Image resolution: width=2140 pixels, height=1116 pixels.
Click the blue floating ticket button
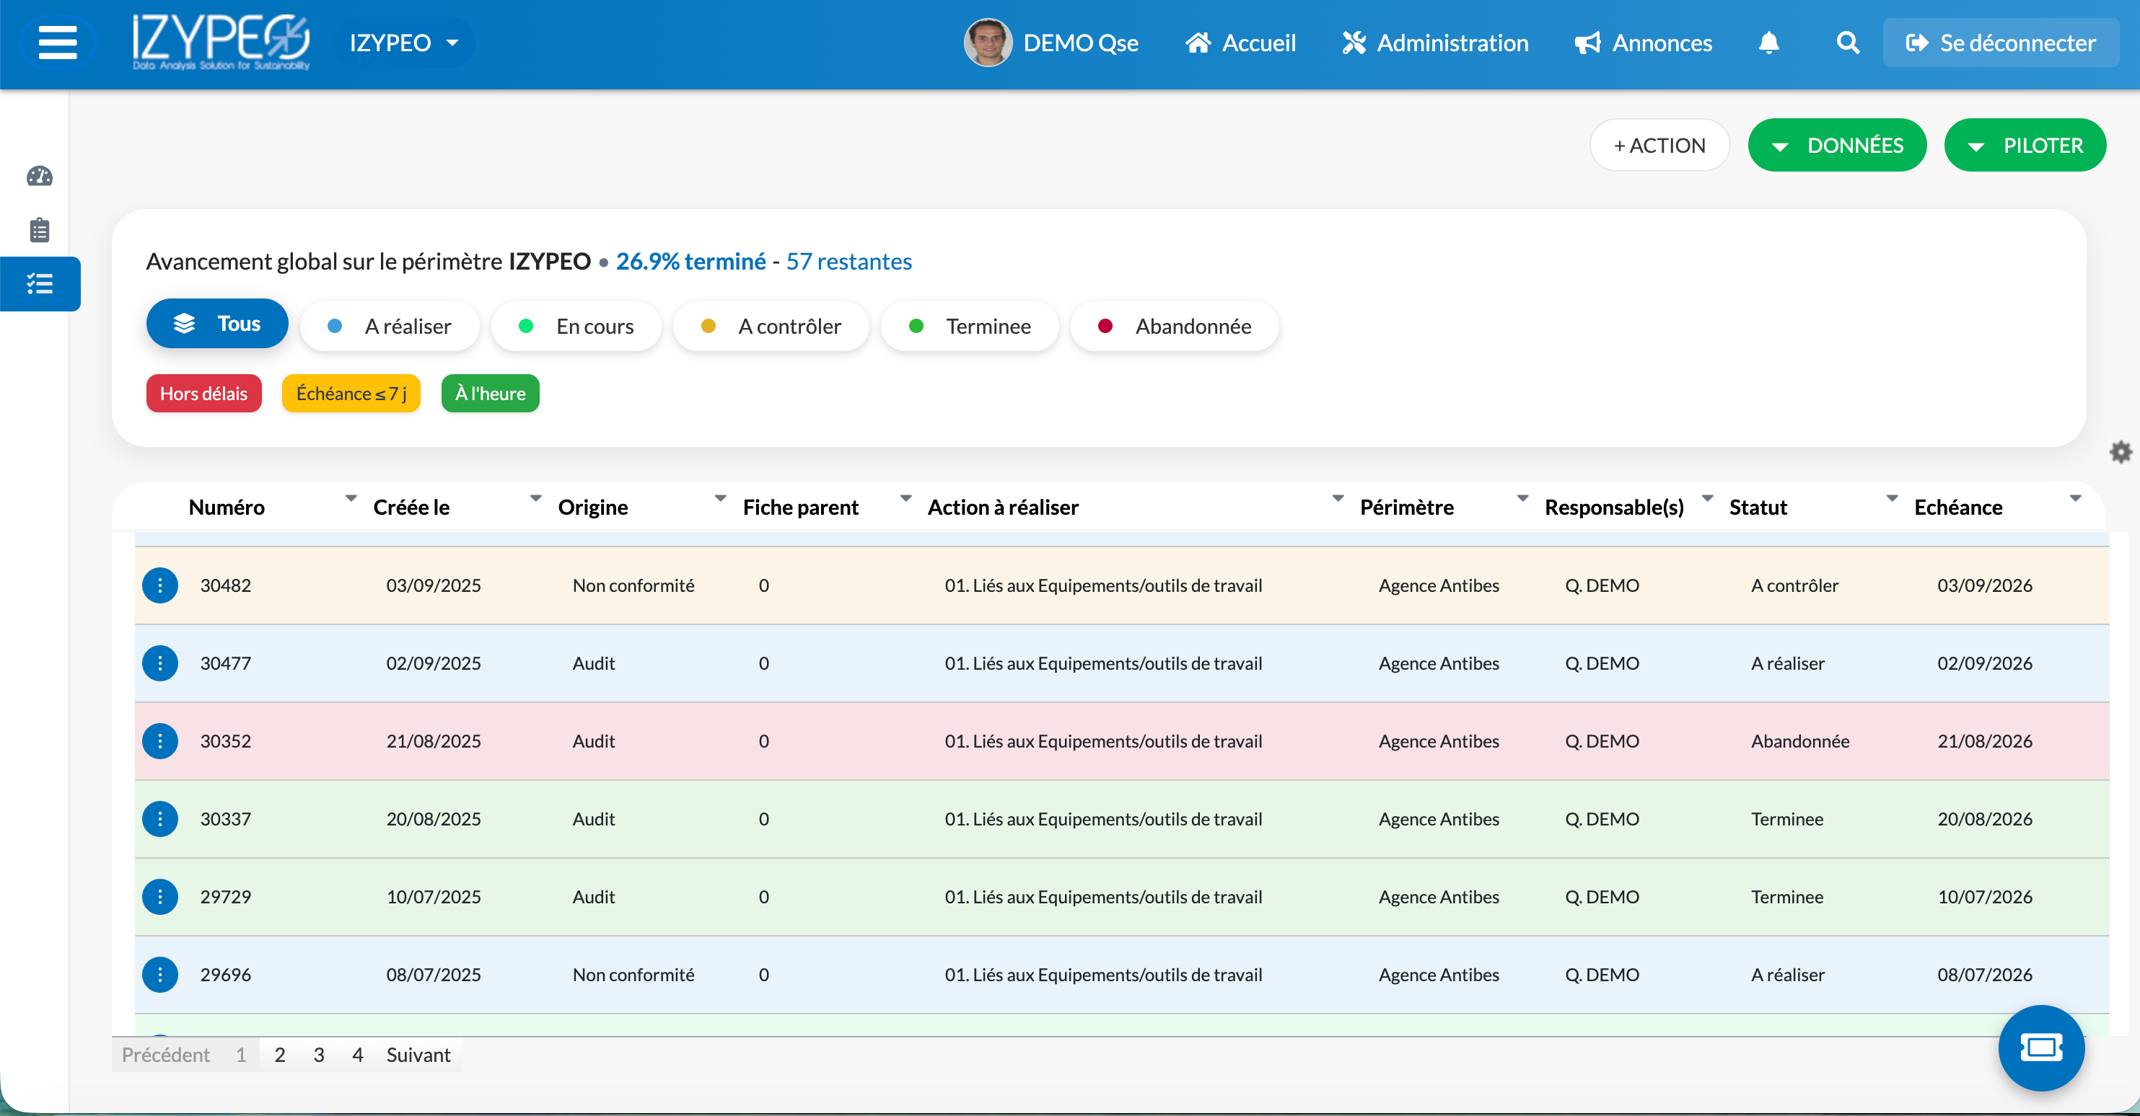tap(2041, 1048)
